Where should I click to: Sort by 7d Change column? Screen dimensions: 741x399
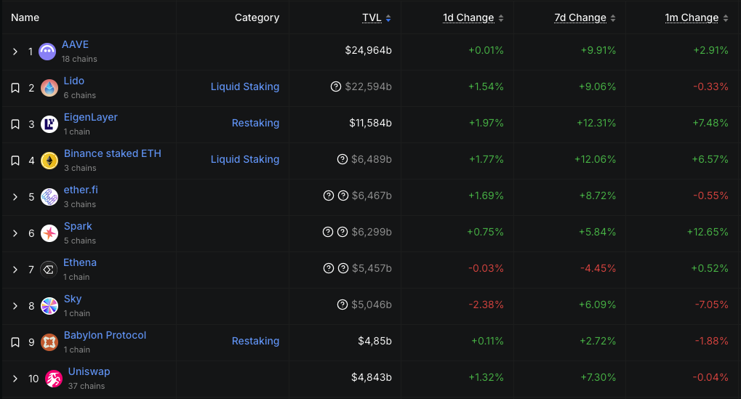click(x=585, y=18)
